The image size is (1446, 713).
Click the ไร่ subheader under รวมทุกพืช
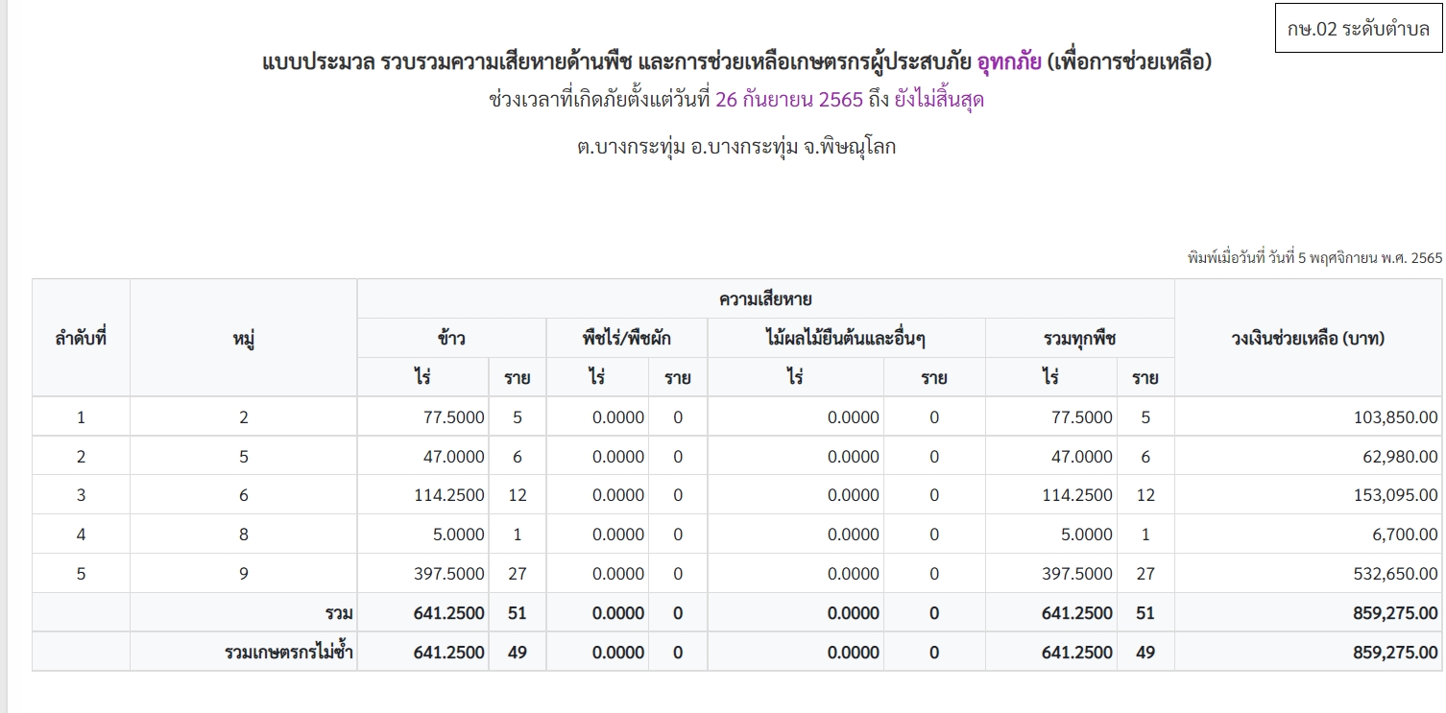click(1051, 377)
